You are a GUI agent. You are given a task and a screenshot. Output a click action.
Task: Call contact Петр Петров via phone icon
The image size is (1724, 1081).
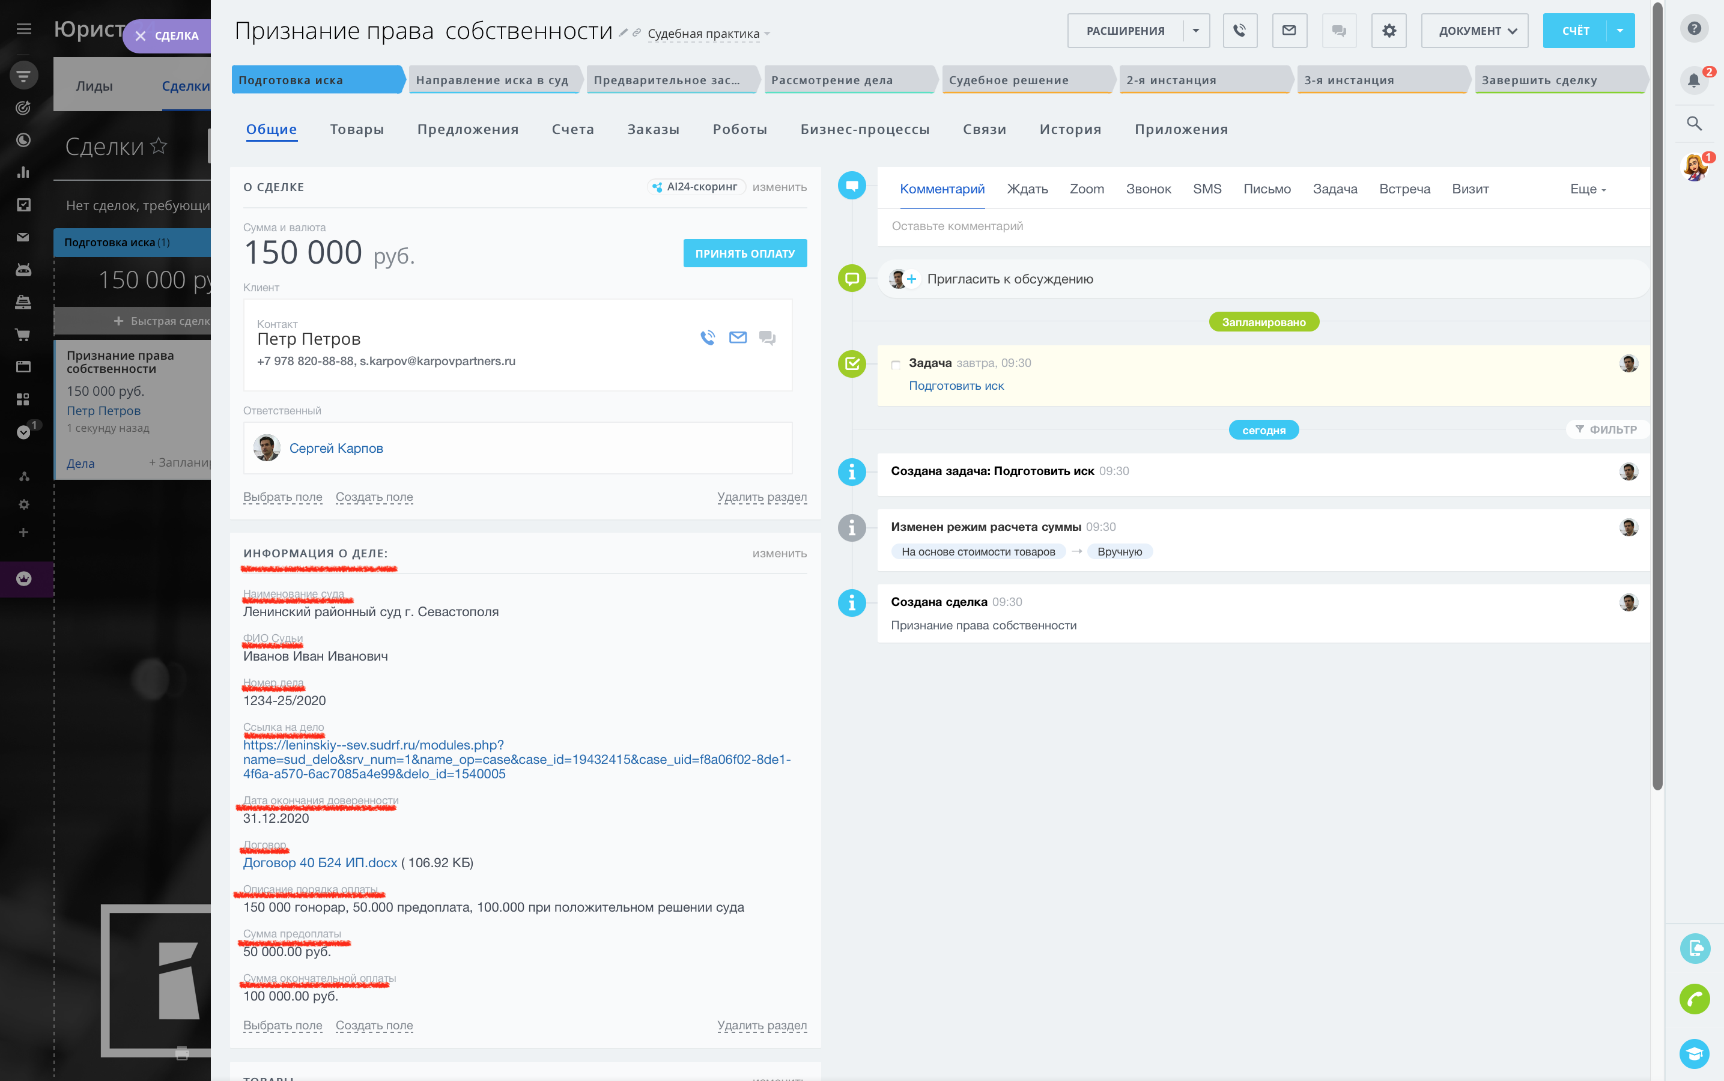click(707, 338)
